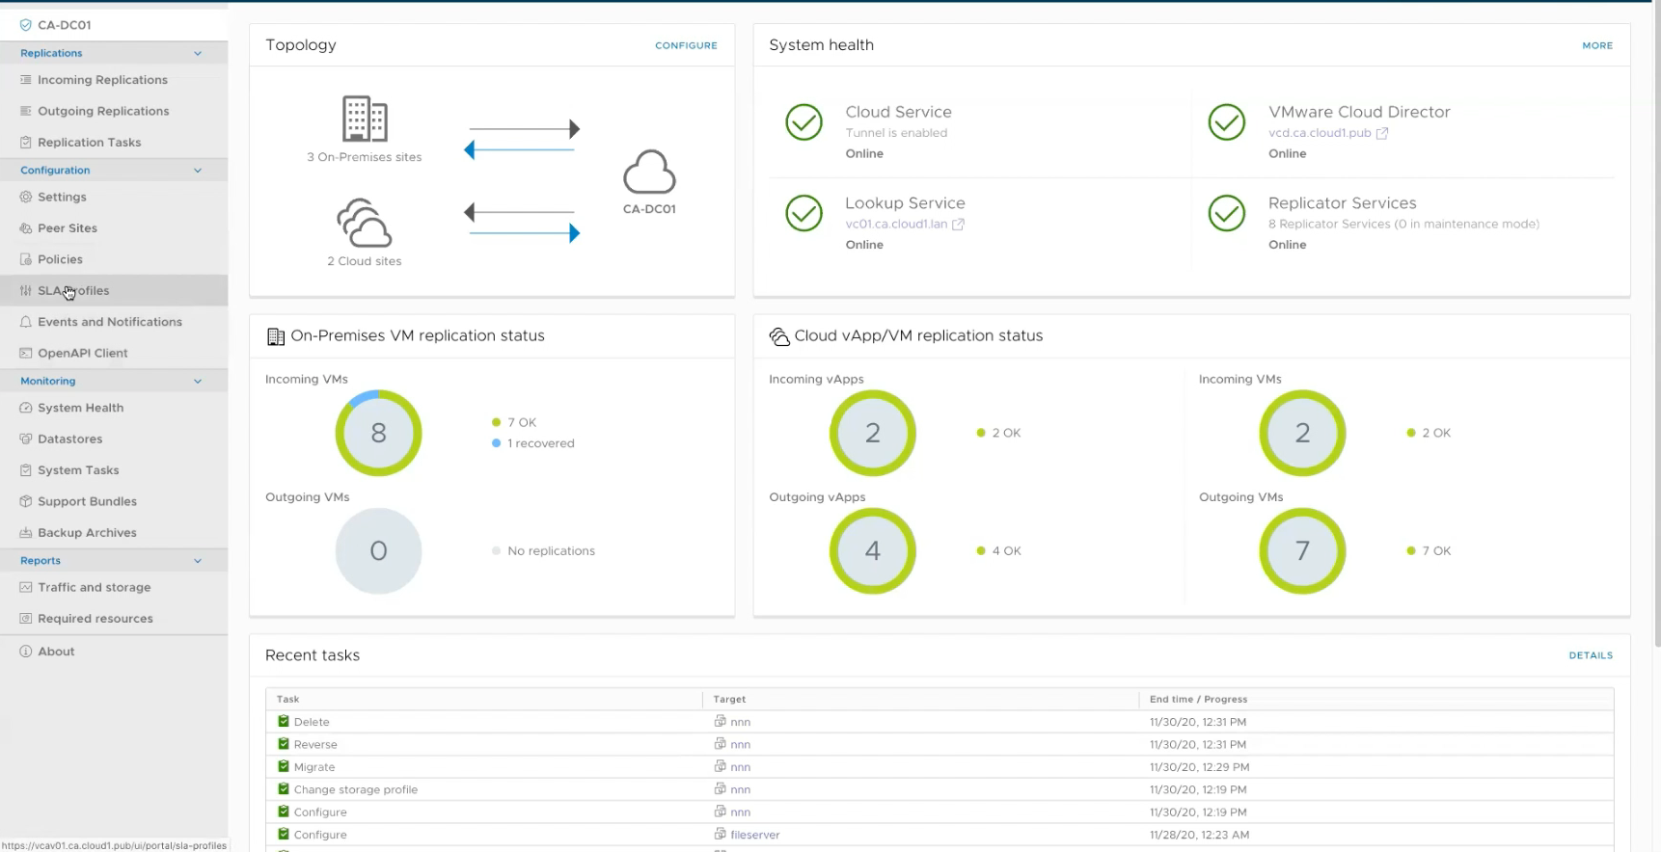Screen dimensions: 1661x852
Task: Click MORE in System health panel
Action: [x=1597, y=45]
